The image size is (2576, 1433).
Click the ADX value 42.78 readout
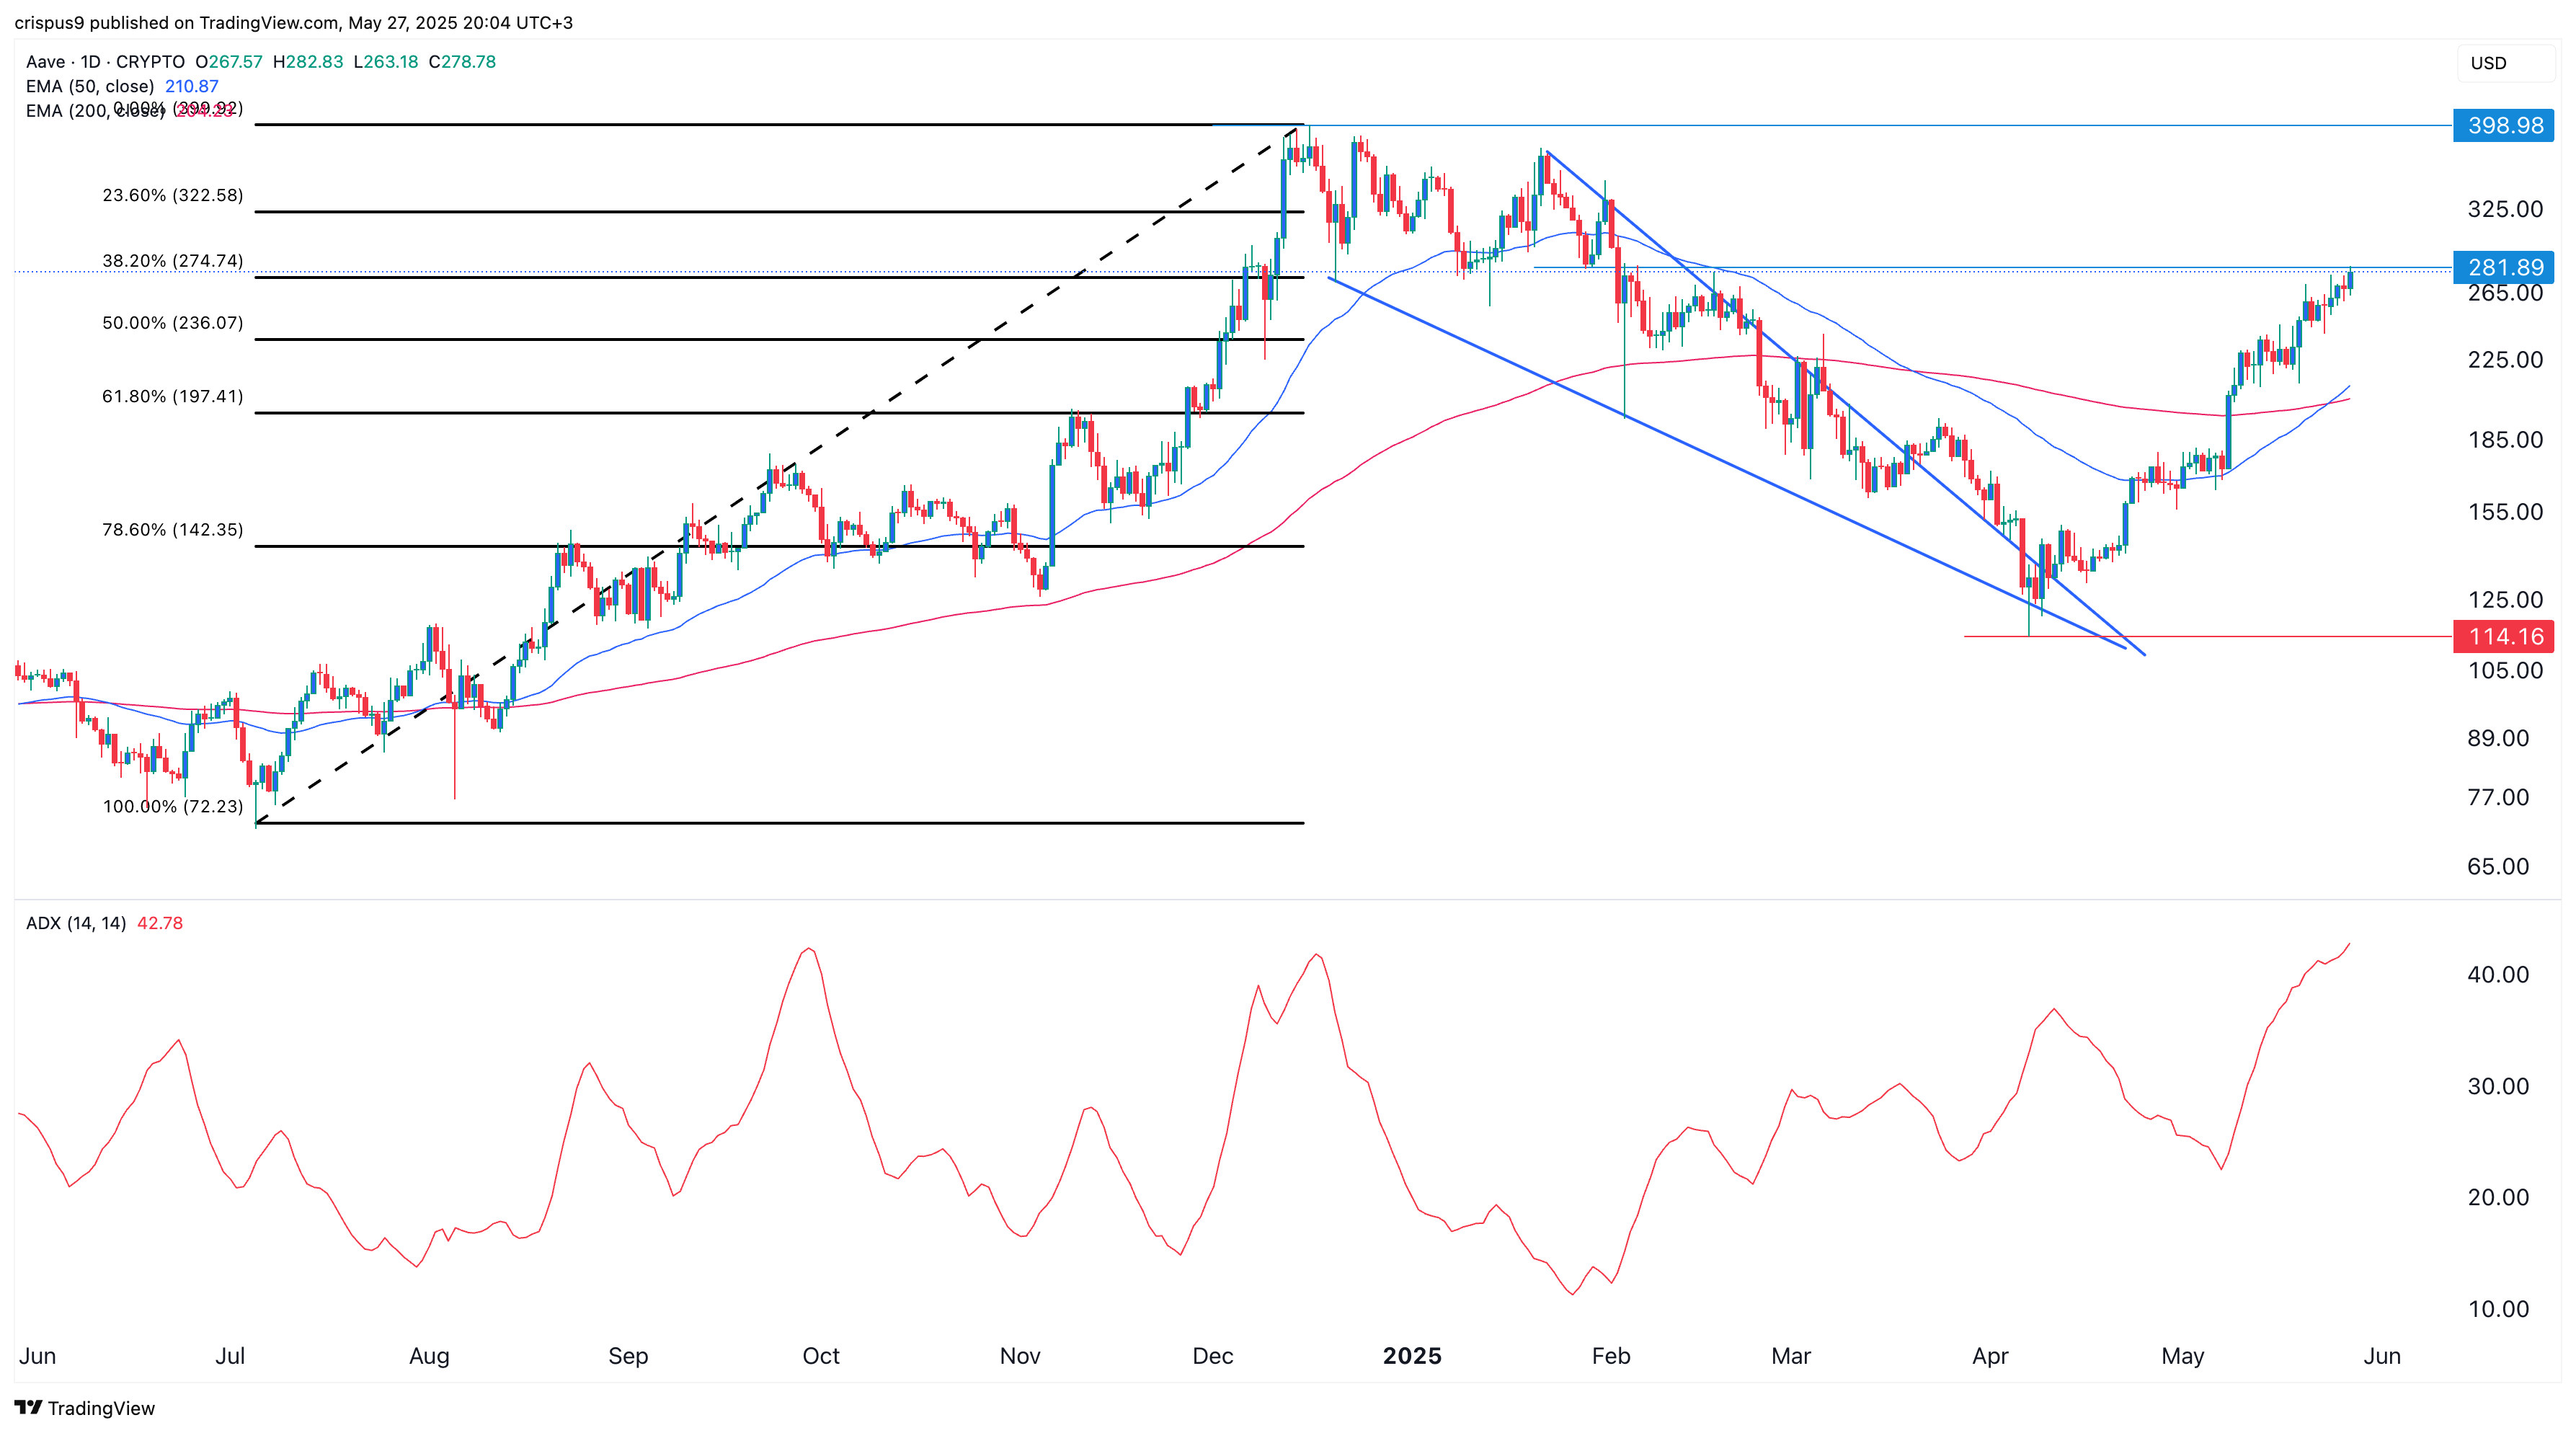(160, 923)
